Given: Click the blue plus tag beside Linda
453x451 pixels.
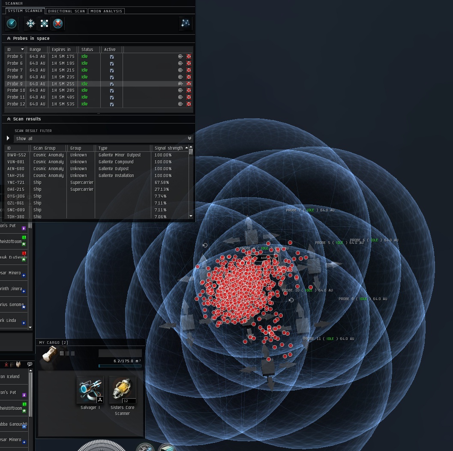Looking at the screenshot, I should (x=24, y=323).
